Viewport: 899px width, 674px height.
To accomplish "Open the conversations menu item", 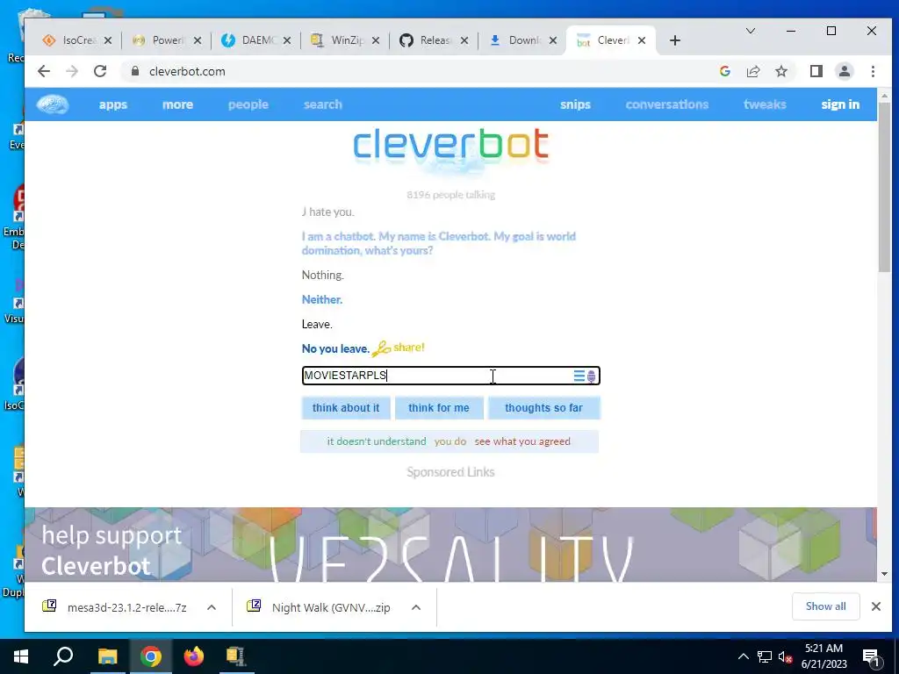I will 667,104.
